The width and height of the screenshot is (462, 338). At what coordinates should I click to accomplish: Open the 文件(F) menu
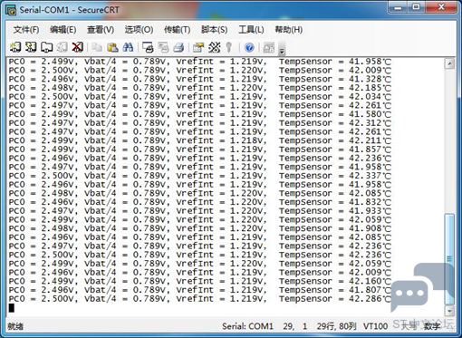click(x=26, y=30)
